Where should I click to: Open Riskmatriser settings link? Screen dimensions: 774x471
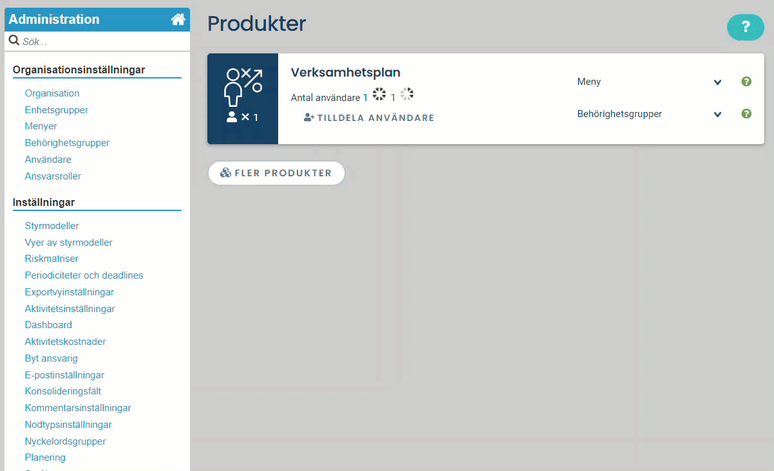tap(52, 259)
